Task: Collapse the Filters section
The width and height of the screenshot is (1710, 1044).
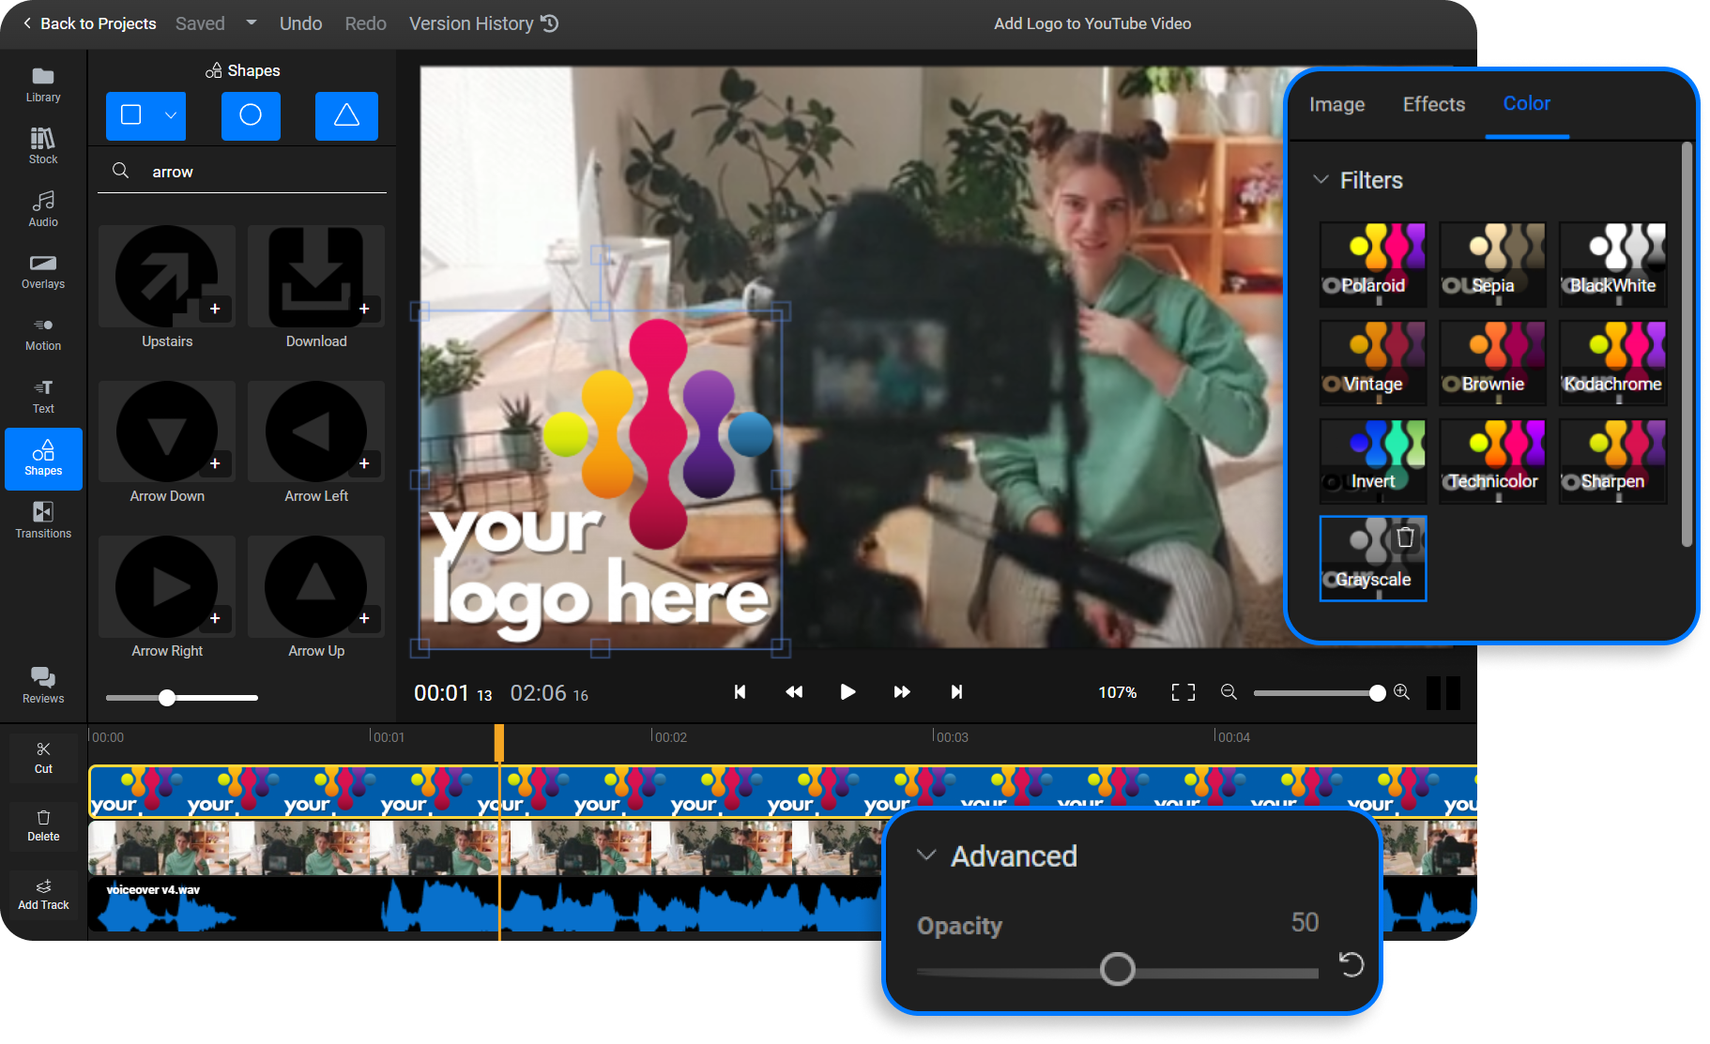Action: 1322,179
